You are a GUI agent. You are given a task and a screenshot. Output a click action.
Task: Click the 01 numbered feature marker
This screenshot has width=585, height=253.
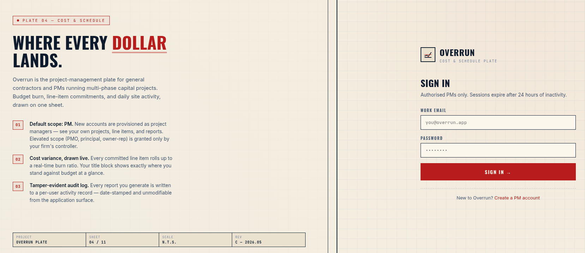[x=18, y=125]
